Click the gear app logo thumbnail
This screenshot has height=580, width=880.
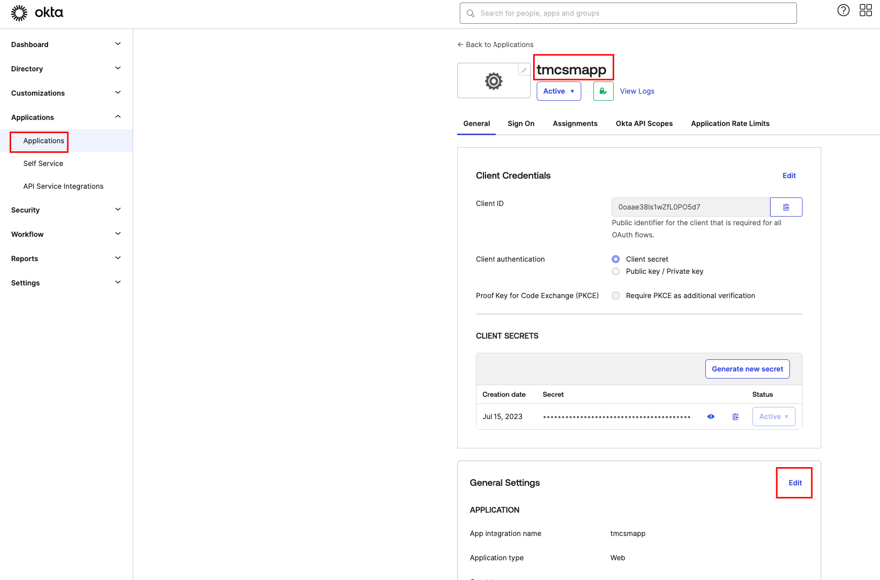(x=494, y=81)
